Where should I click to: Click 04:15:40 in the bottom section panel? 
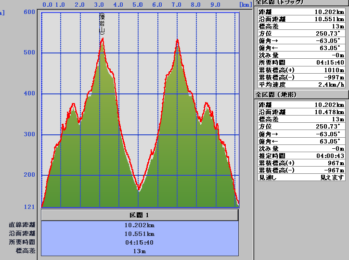[x=140, y=242]
